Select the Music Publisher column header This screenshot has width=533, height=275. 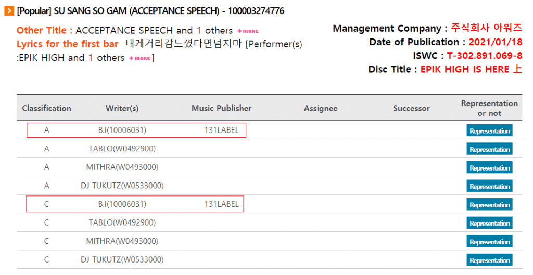click(x=221, y=108)
